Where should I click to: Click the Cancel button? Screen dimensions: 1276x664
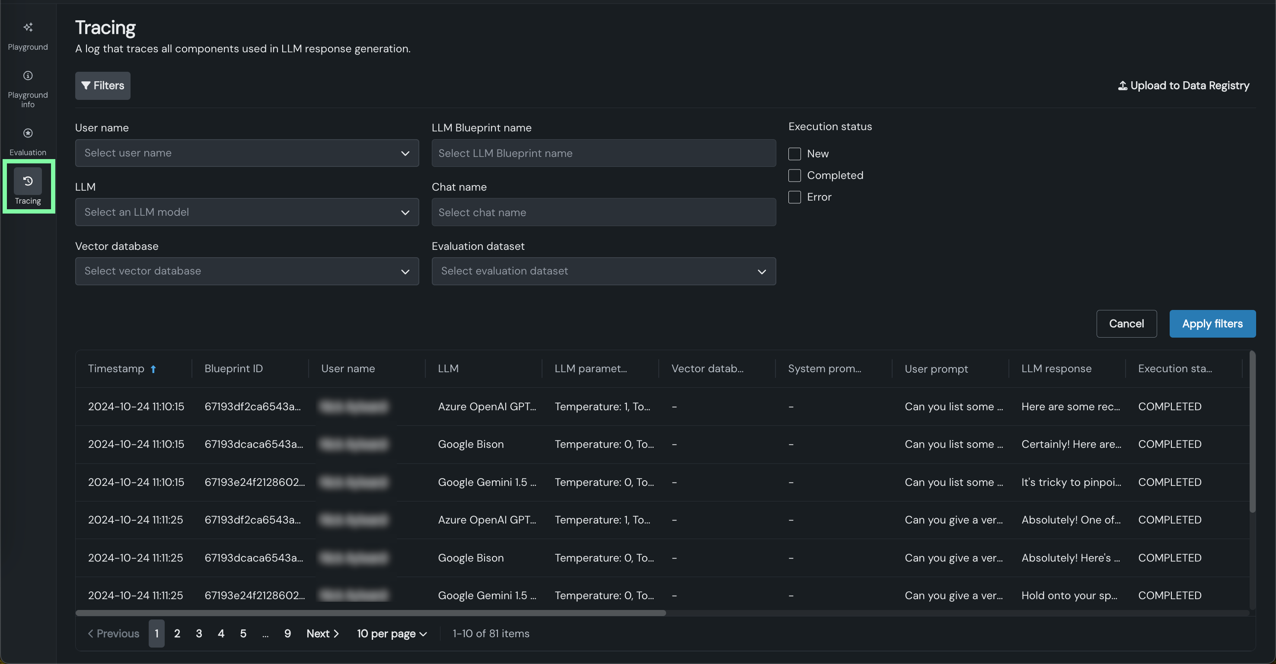(1126, 324)
